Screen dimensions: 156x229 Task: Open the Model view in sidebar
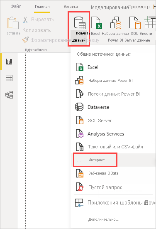tap(9, 95)
